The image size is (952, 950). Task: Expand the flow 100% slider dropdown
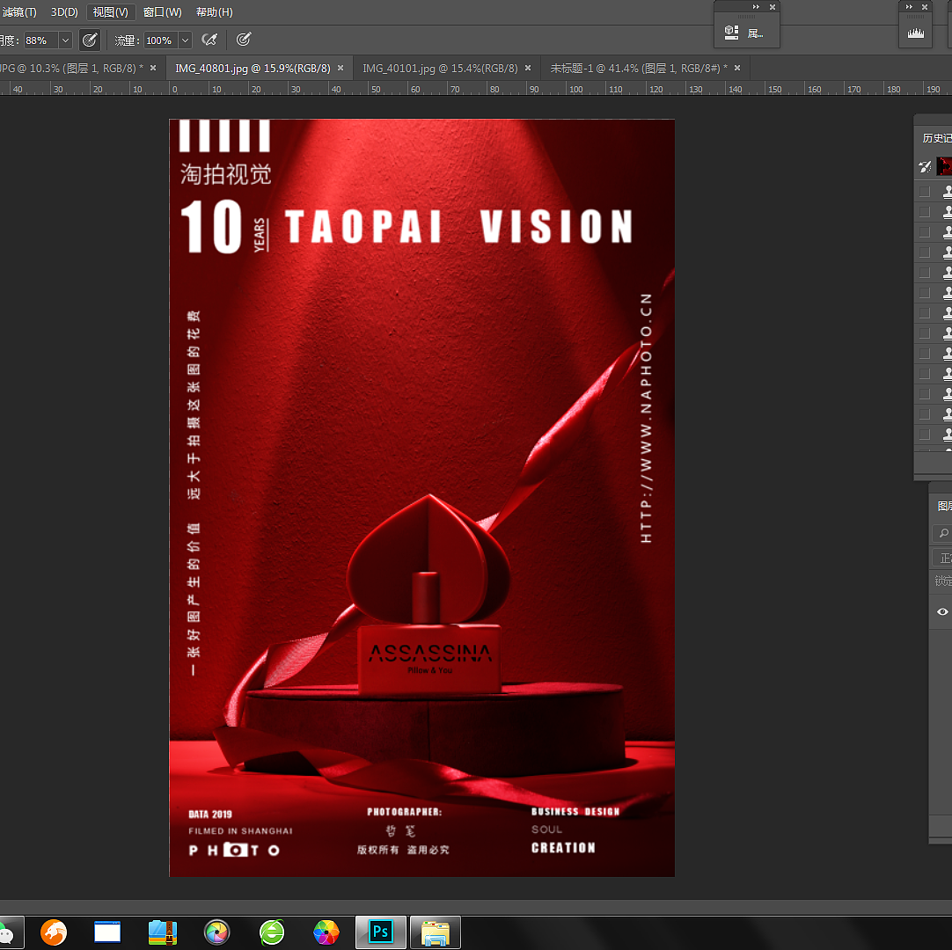point(185,40)
